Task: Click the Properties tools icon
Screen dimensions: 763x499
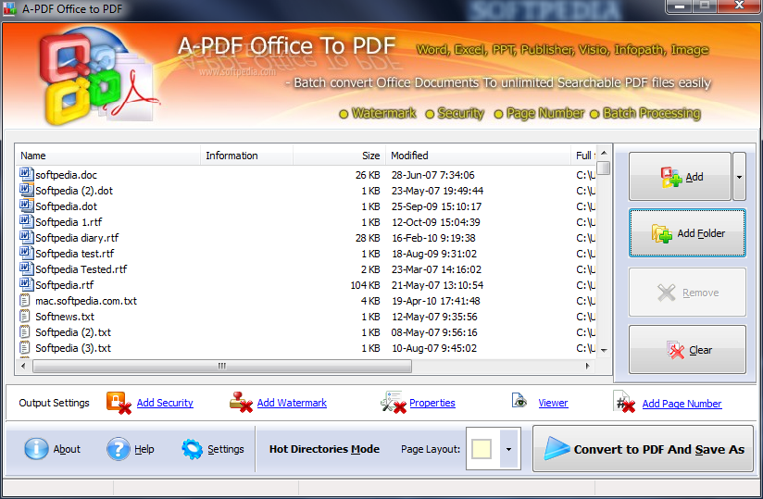Action: 394,403
